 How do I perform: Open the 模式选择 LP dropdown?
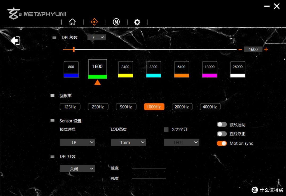(77, 142)
